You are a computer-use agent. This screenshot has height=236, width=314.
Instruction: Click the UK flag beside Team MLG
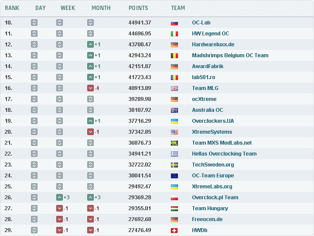(174, 88)
